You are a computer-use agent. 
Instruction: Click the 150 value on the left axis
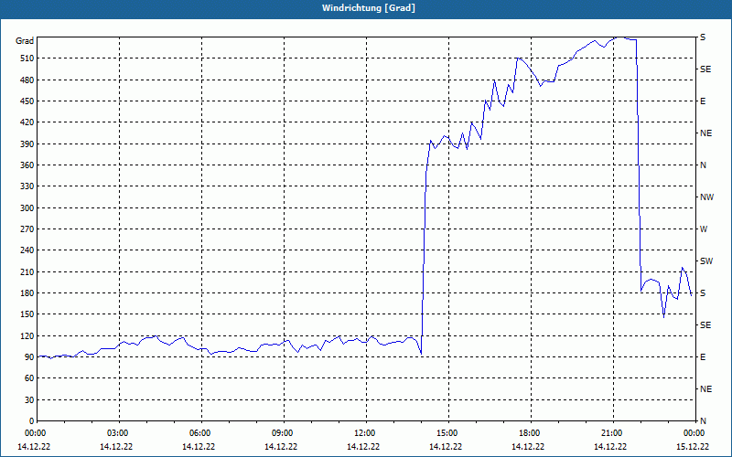[x=27, y=314]
